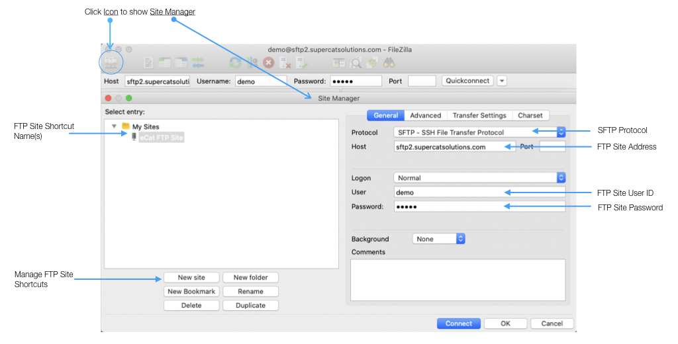Click the blue Connect button
Screen dimensions: 678x344
tap(459, 323)
